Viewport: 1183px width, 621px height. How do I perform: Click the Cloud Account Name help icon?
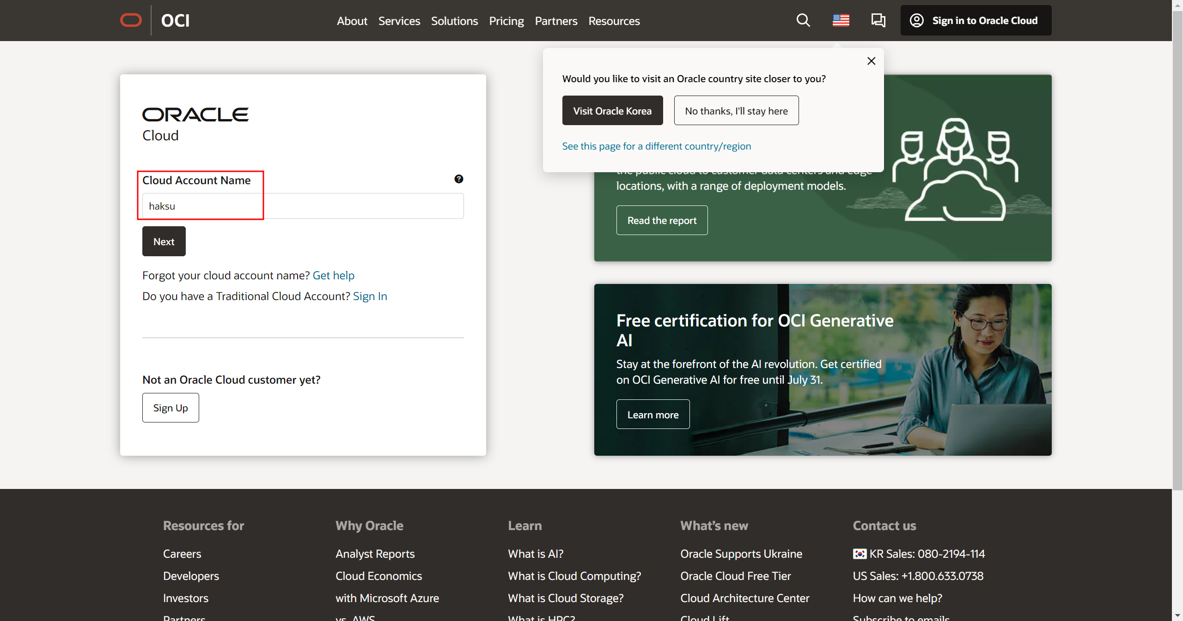tap(458, 179)
